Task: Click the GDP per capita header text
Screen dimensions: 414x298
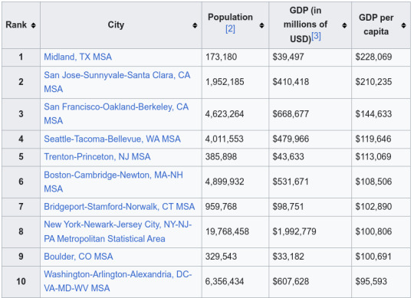Action: click(376, 25)
